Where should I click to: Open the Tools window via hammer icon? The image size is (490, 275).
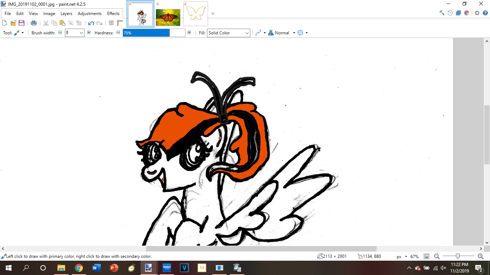coord(442,13)
